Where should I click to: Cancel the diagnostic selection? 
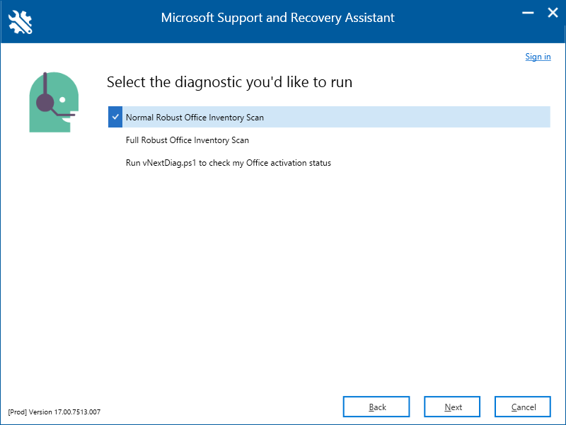[x=523, y=407]
